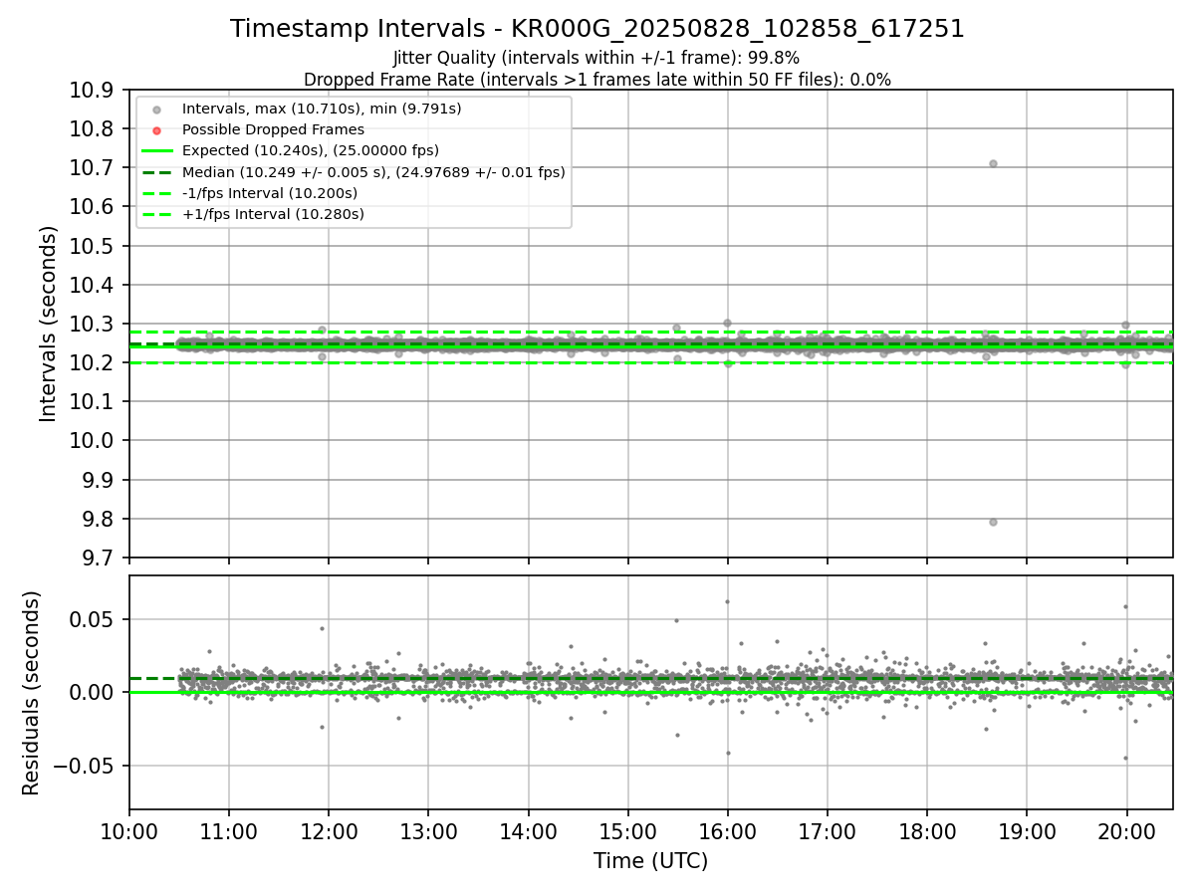Select legend entry '-1/fps Interval (10.200s)'
Viewport: 1195px width, 896px height.
coord(270,193)
